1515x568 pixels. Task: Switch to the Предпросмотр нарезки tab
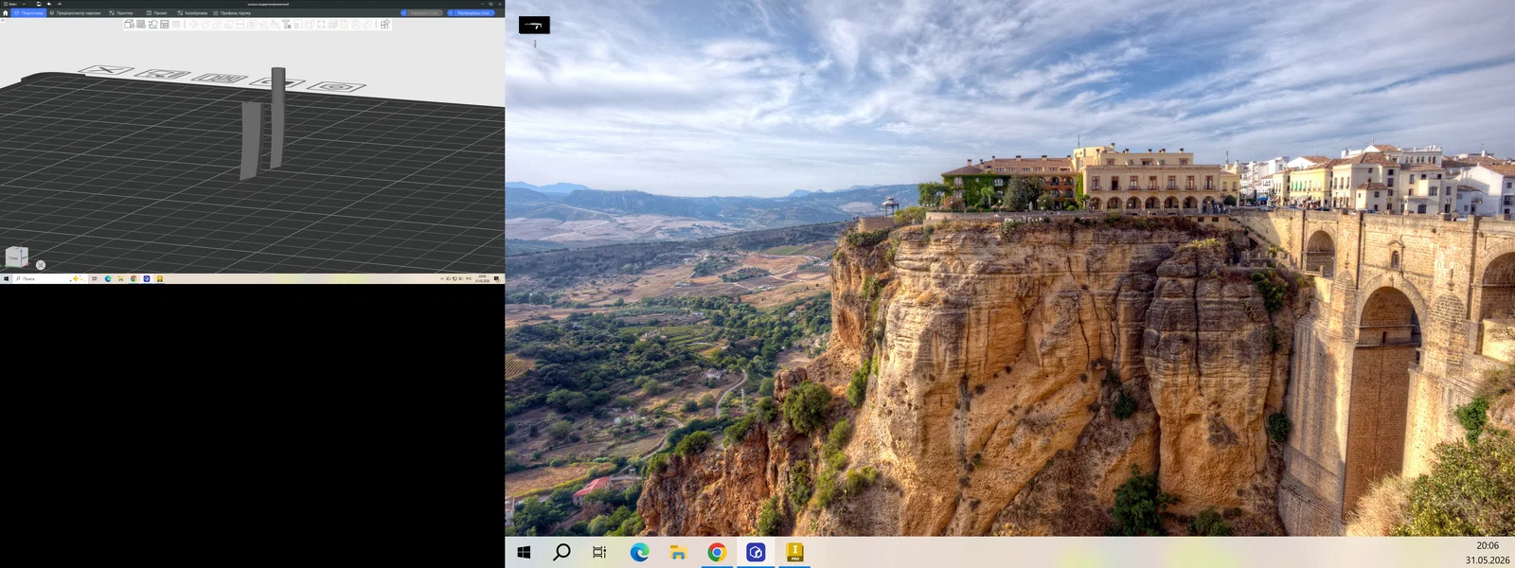click(75, 13)
